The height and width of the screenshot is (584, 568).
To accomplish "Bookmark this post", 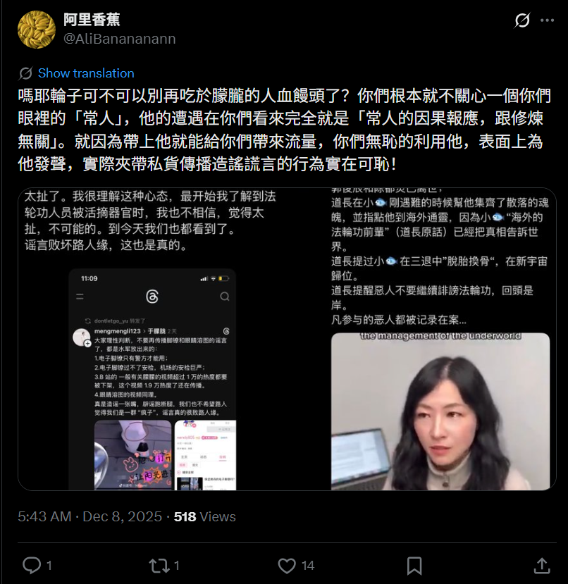I will [x=414, y=566].
